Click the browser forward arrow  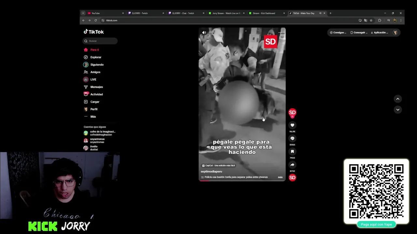pyautogui.click(x=89, y=20)
